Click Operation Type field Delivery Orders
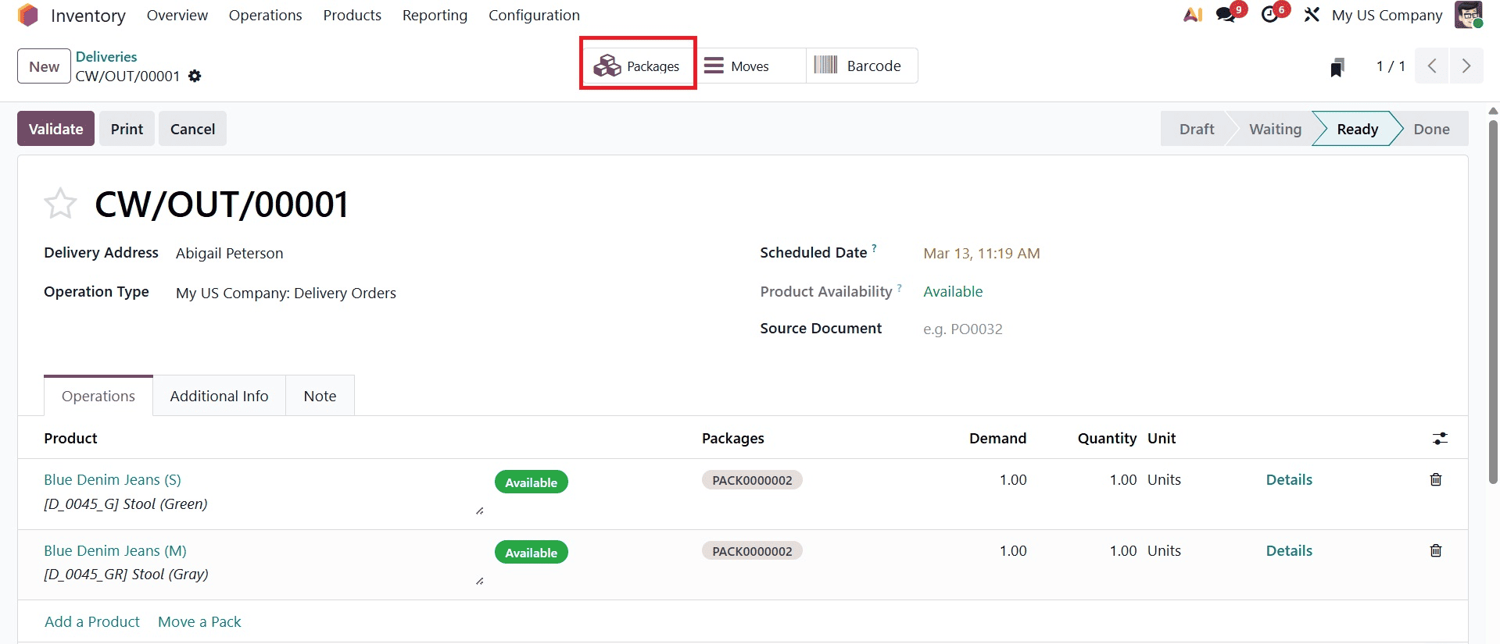The image size is (1500, 644). 286,293
